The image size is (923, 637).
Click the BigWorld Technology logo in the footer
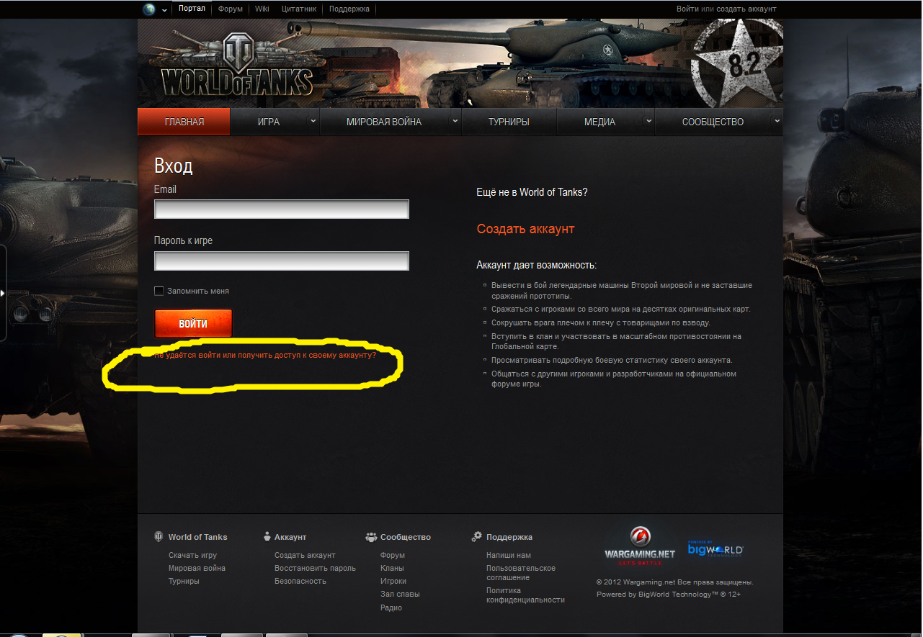(x=715, y=549)
